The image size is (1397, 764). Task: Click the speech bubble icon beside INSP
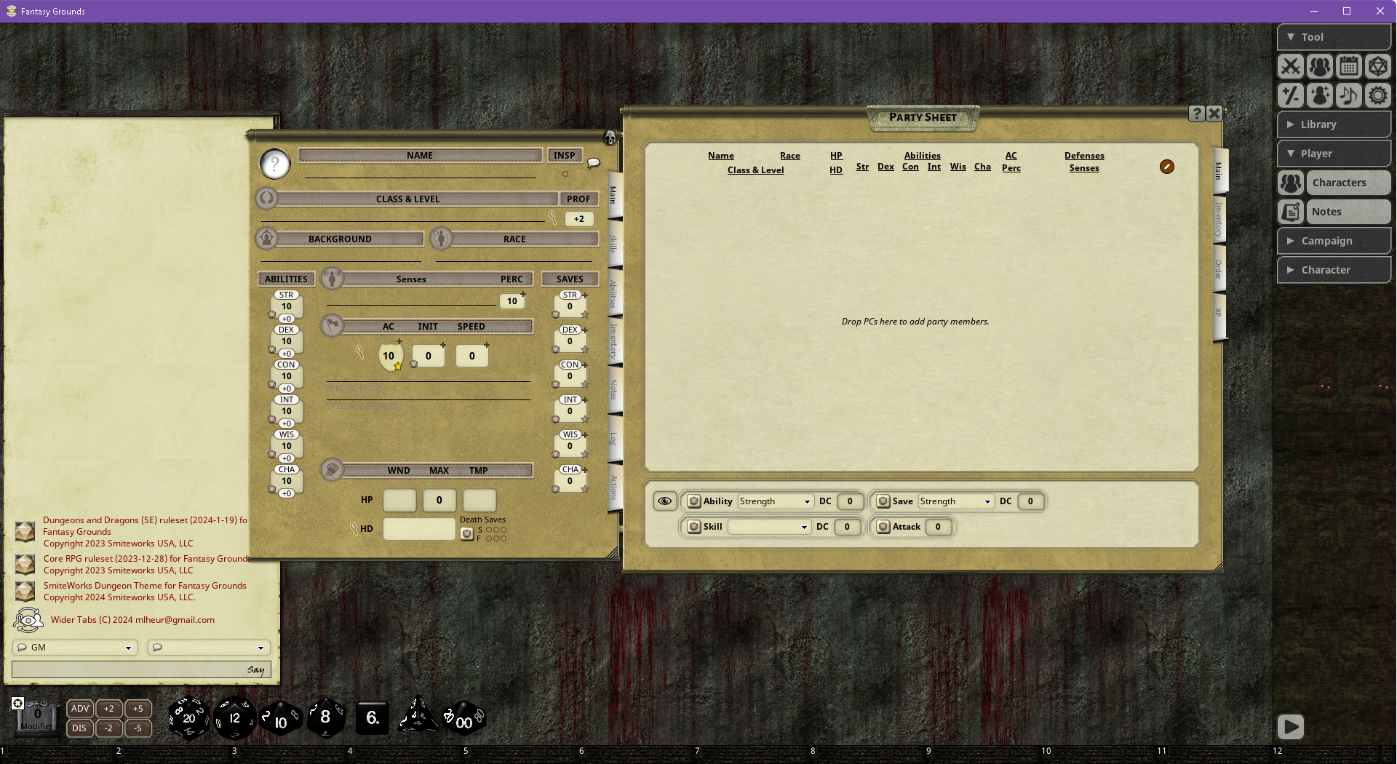click(594, 163)
